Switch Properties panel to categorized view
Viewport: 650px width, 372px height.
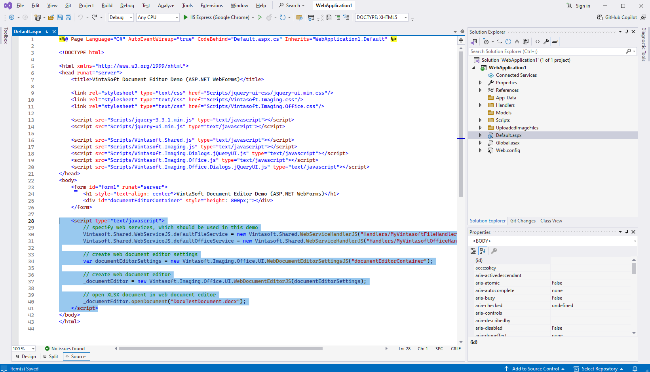(x=473, y=251)
